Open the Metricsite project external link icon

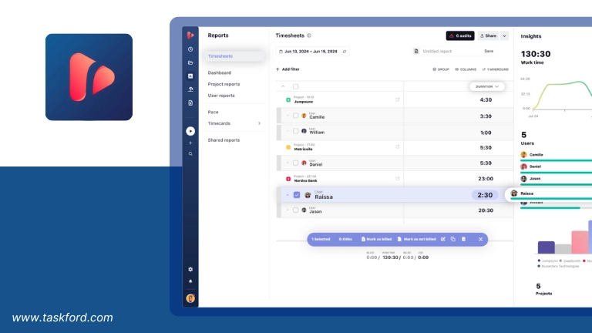397,147
